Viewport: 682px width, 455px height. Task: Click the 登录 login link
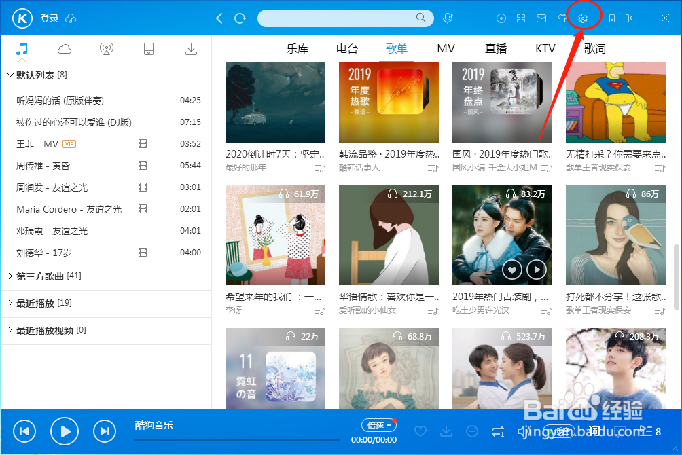49,18
